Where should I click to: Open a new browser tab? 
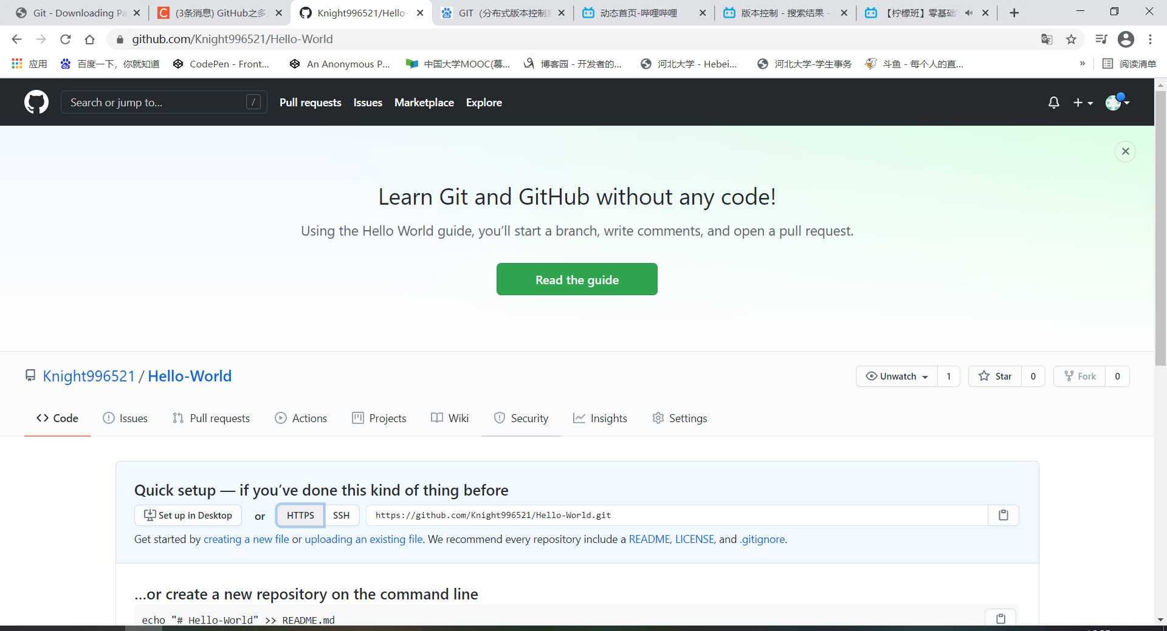pyautogui.click(x=1014, y=13)
